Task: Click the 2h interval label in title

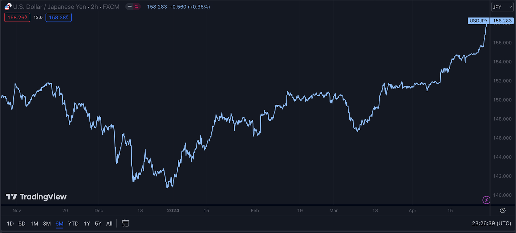Action: (94, 7)
